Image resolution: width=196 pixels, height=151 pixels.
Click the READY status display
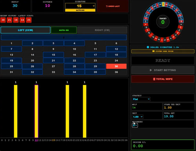[163, 60]
